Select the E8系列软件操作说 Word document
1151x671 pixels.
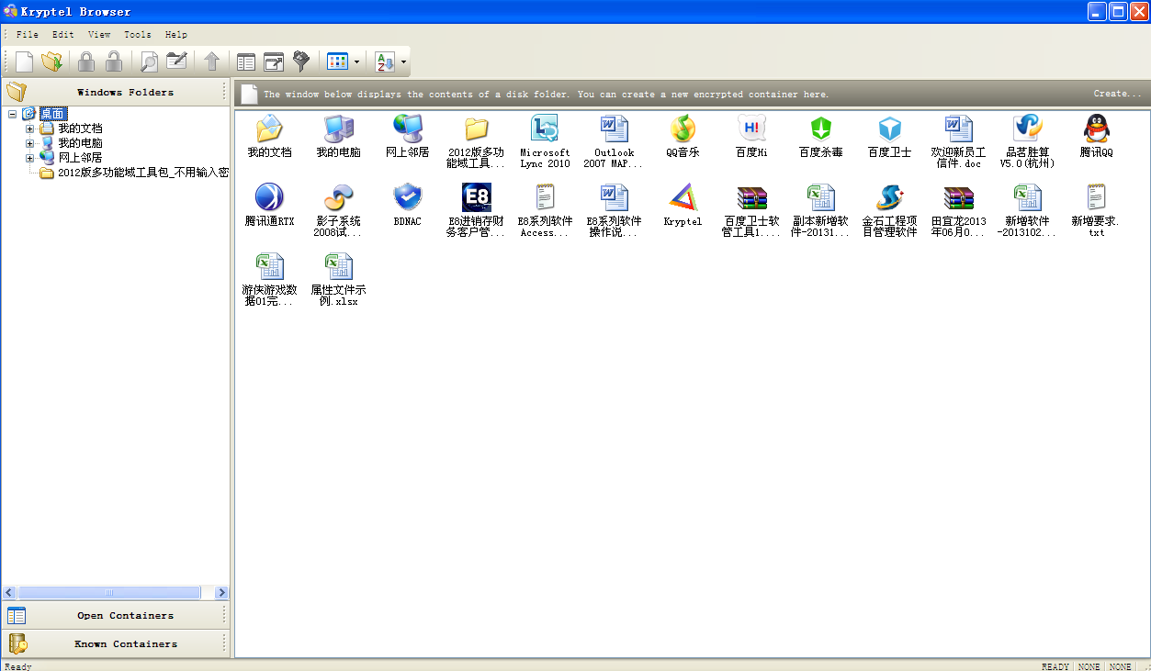point(614,210)
